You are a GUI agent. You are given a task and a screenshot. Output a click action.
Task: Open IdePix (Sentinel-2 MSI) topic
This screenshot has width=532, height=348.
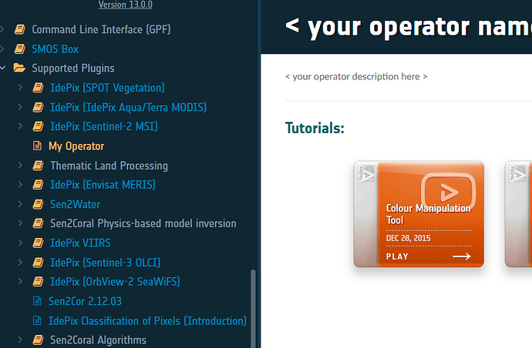104,126
